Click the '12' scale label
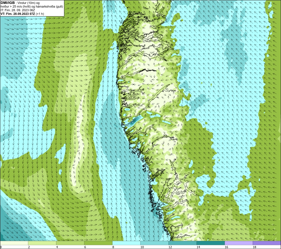Screen dimensions: 281x249 [170, 247]
